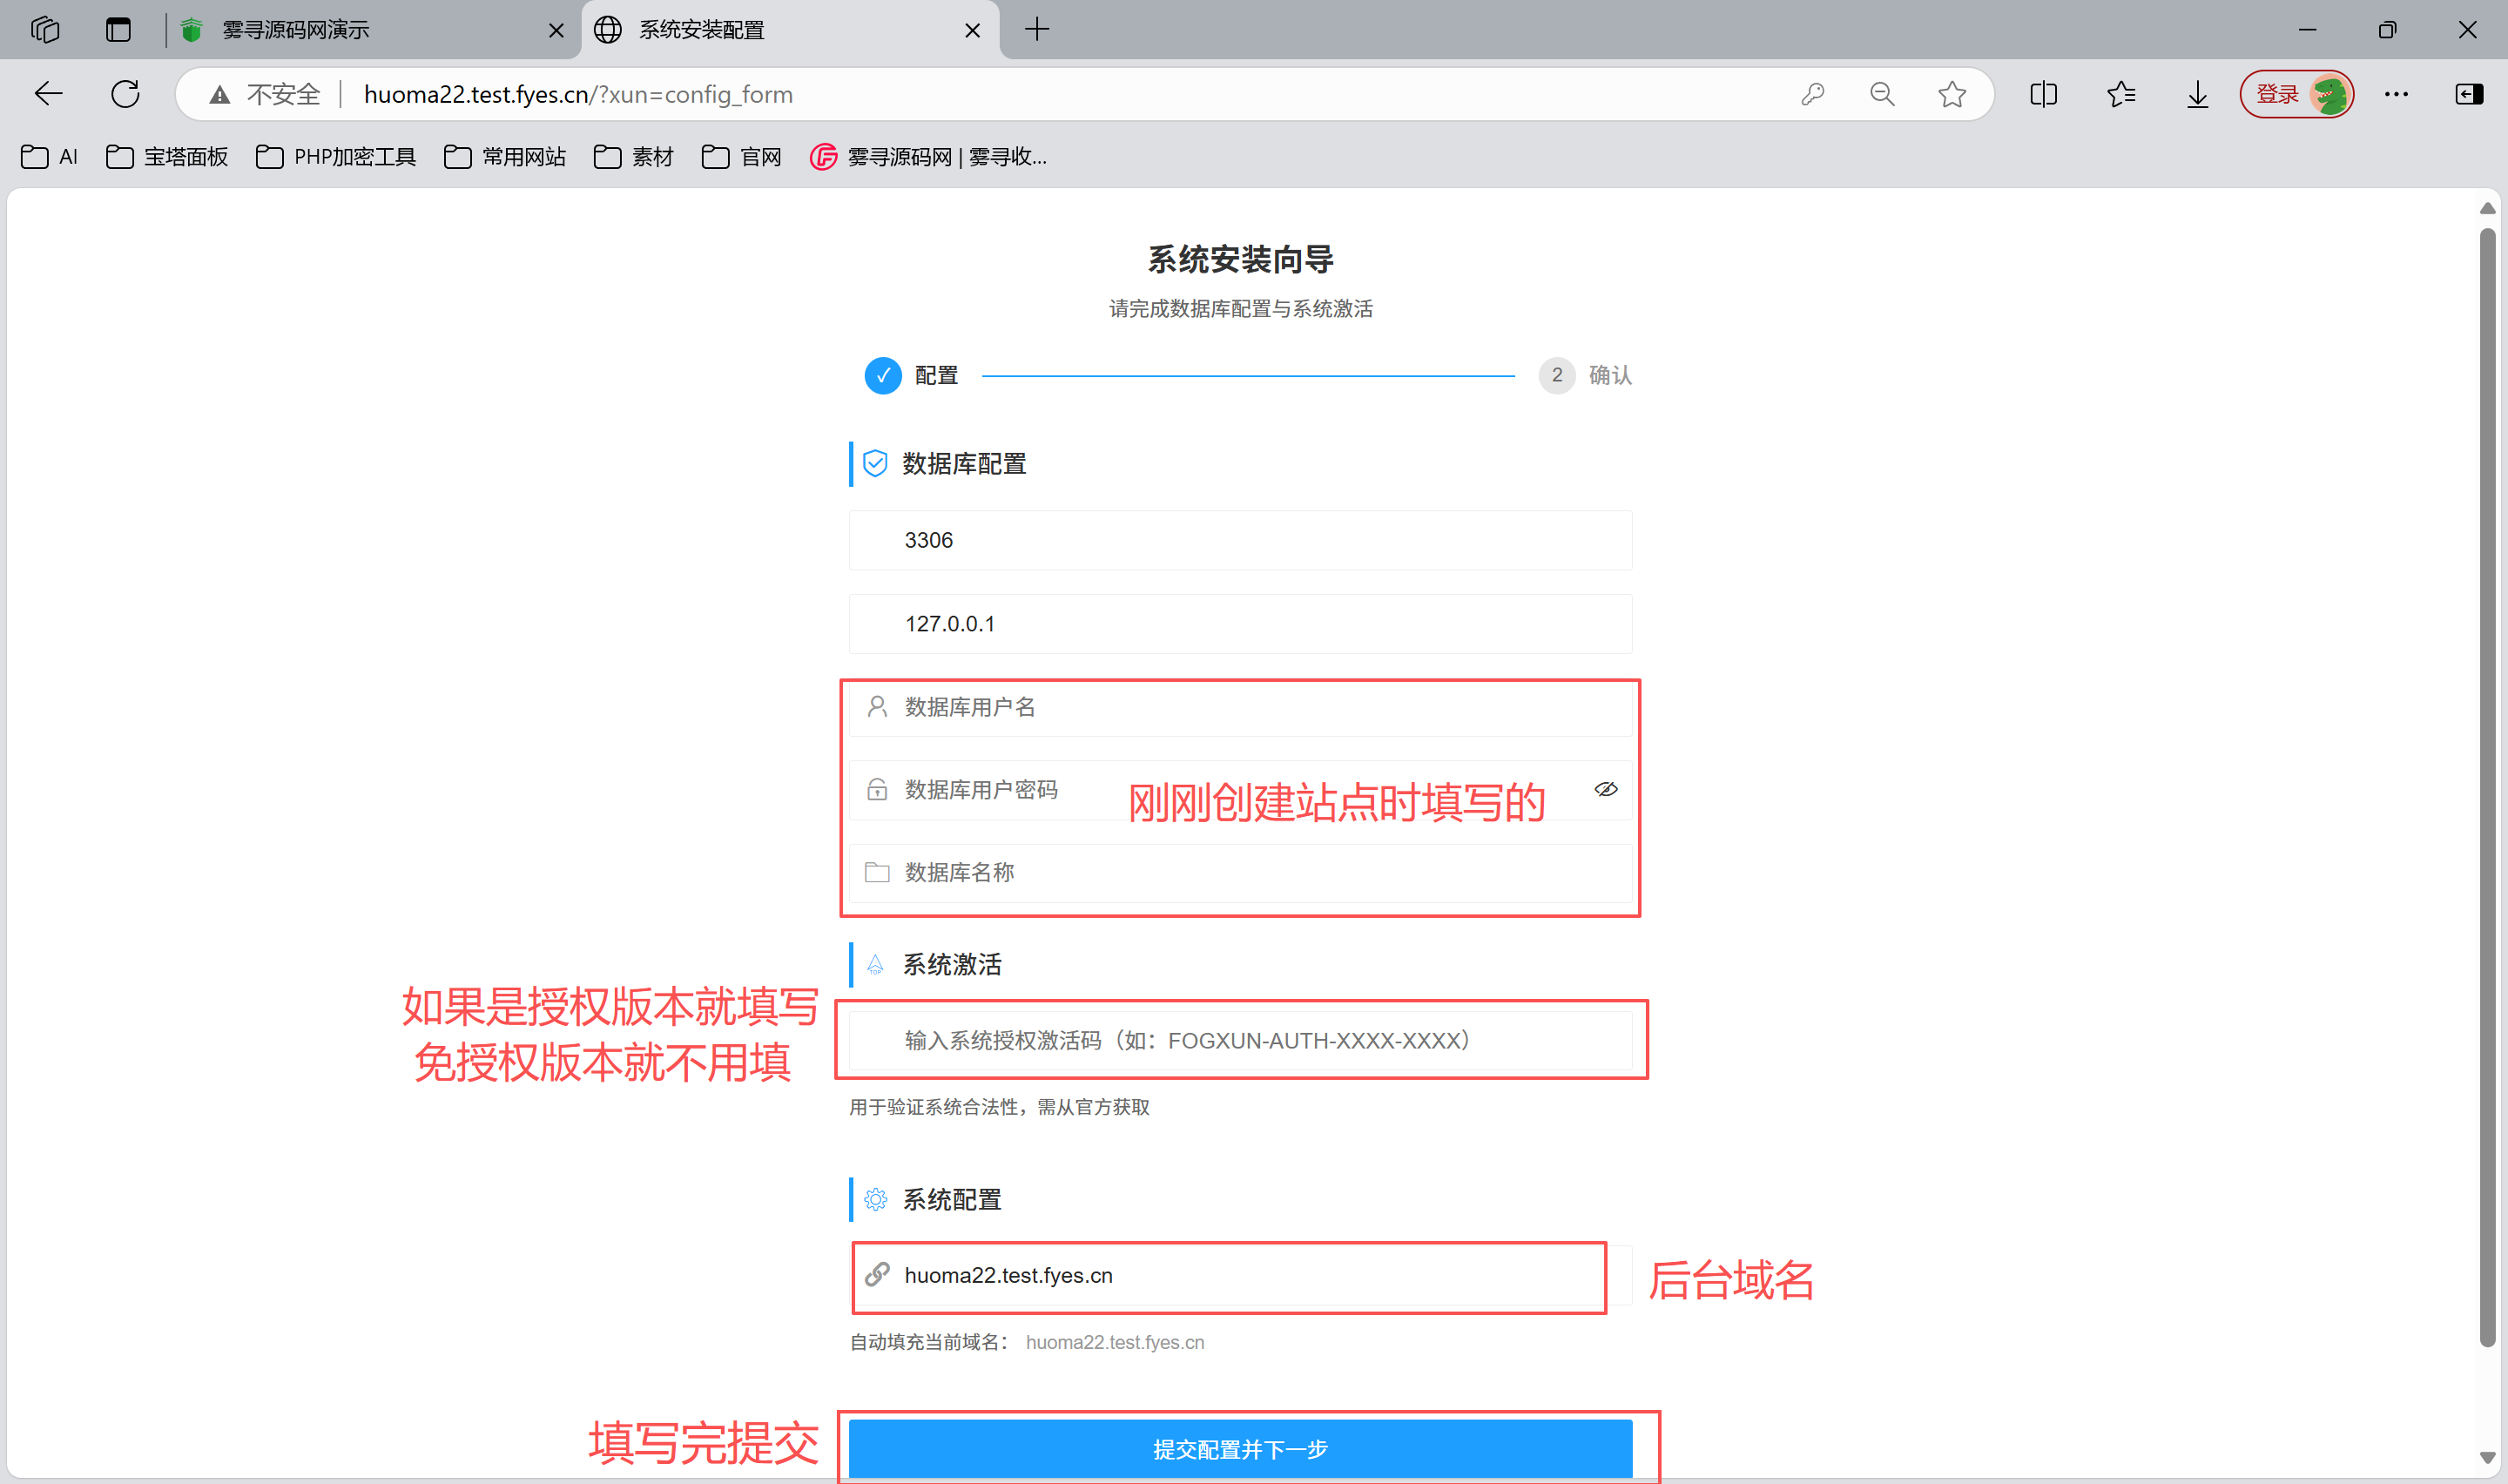2508x1484 pixels.
Task: Open the 宝塔面板 bookmarks folder
Action: (x=166, y=157)
